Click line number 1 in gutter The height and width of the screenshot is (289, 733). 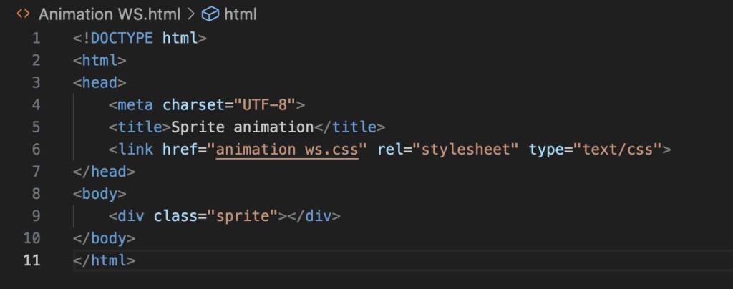[36, 38]
